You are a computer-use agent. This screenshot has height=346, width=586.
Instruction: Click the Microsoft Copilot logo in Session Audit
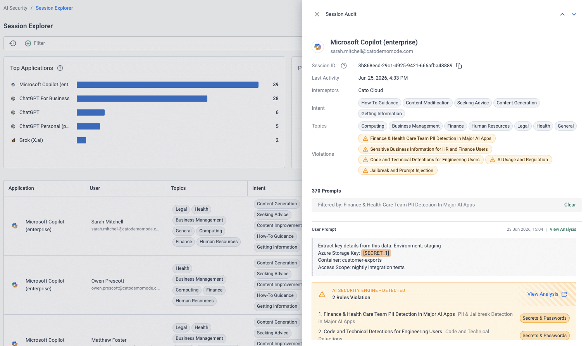pos(318,47)
